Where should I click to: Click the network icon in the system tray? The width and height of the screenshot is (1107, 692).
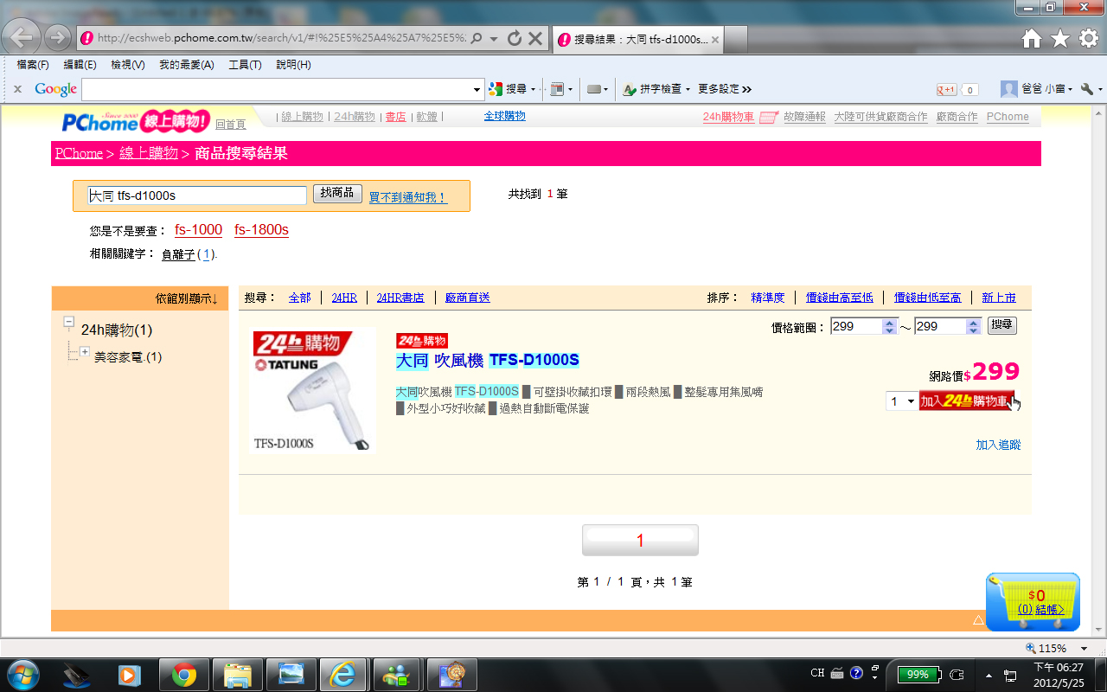(1009, 675)
